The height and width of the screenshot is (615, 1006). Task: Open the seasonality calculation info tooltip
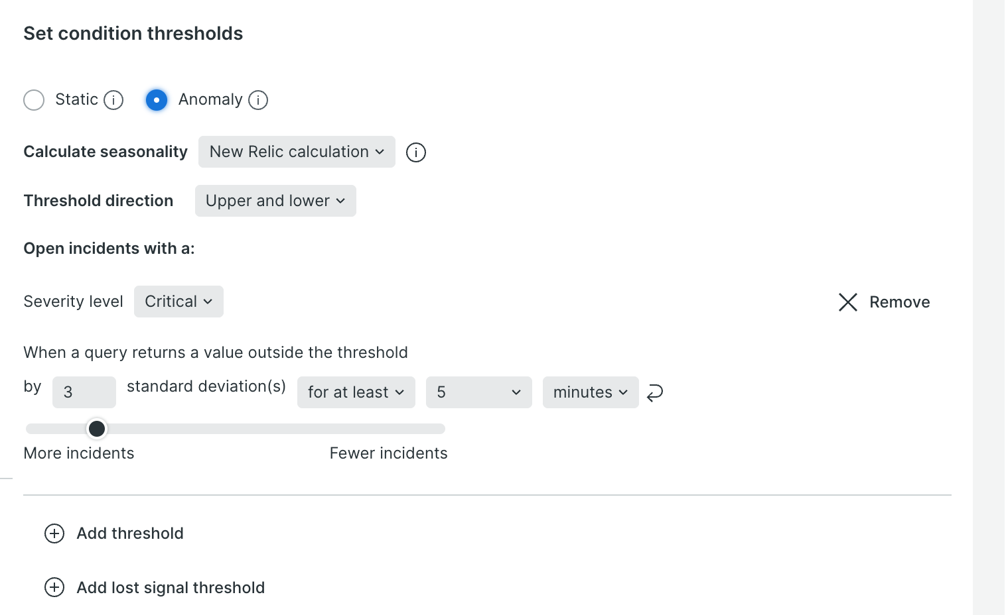tap(415, 152)
